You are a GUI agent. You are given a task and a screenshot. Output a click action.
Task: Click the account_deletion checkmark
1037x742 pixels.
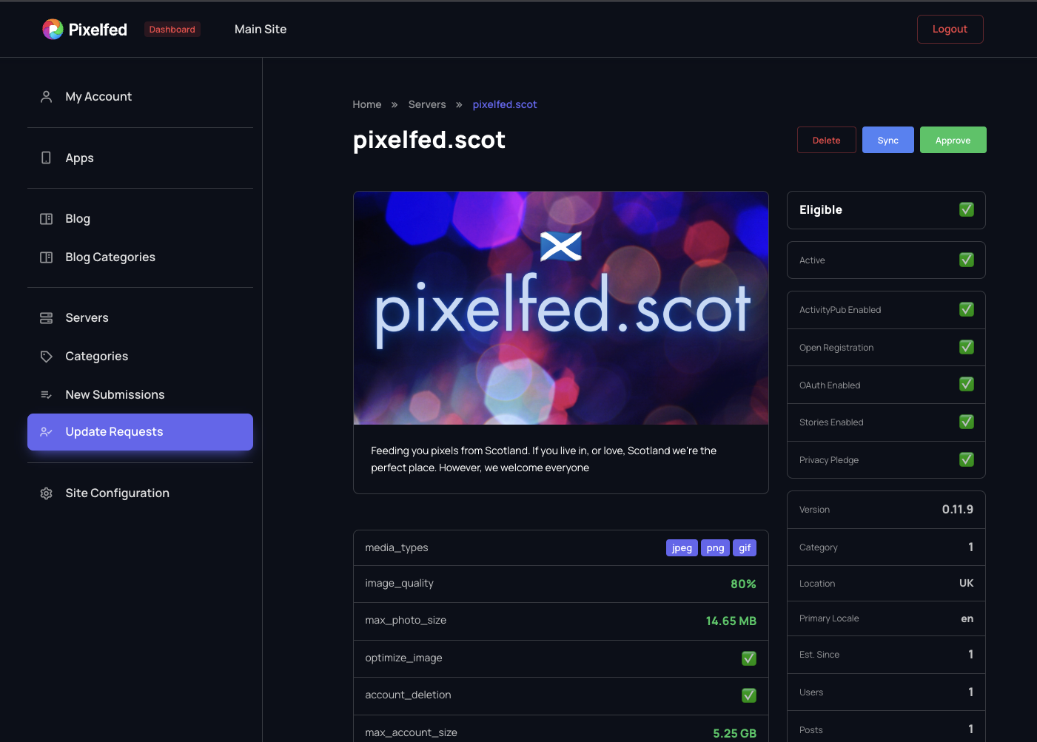(x=749, y=695)
